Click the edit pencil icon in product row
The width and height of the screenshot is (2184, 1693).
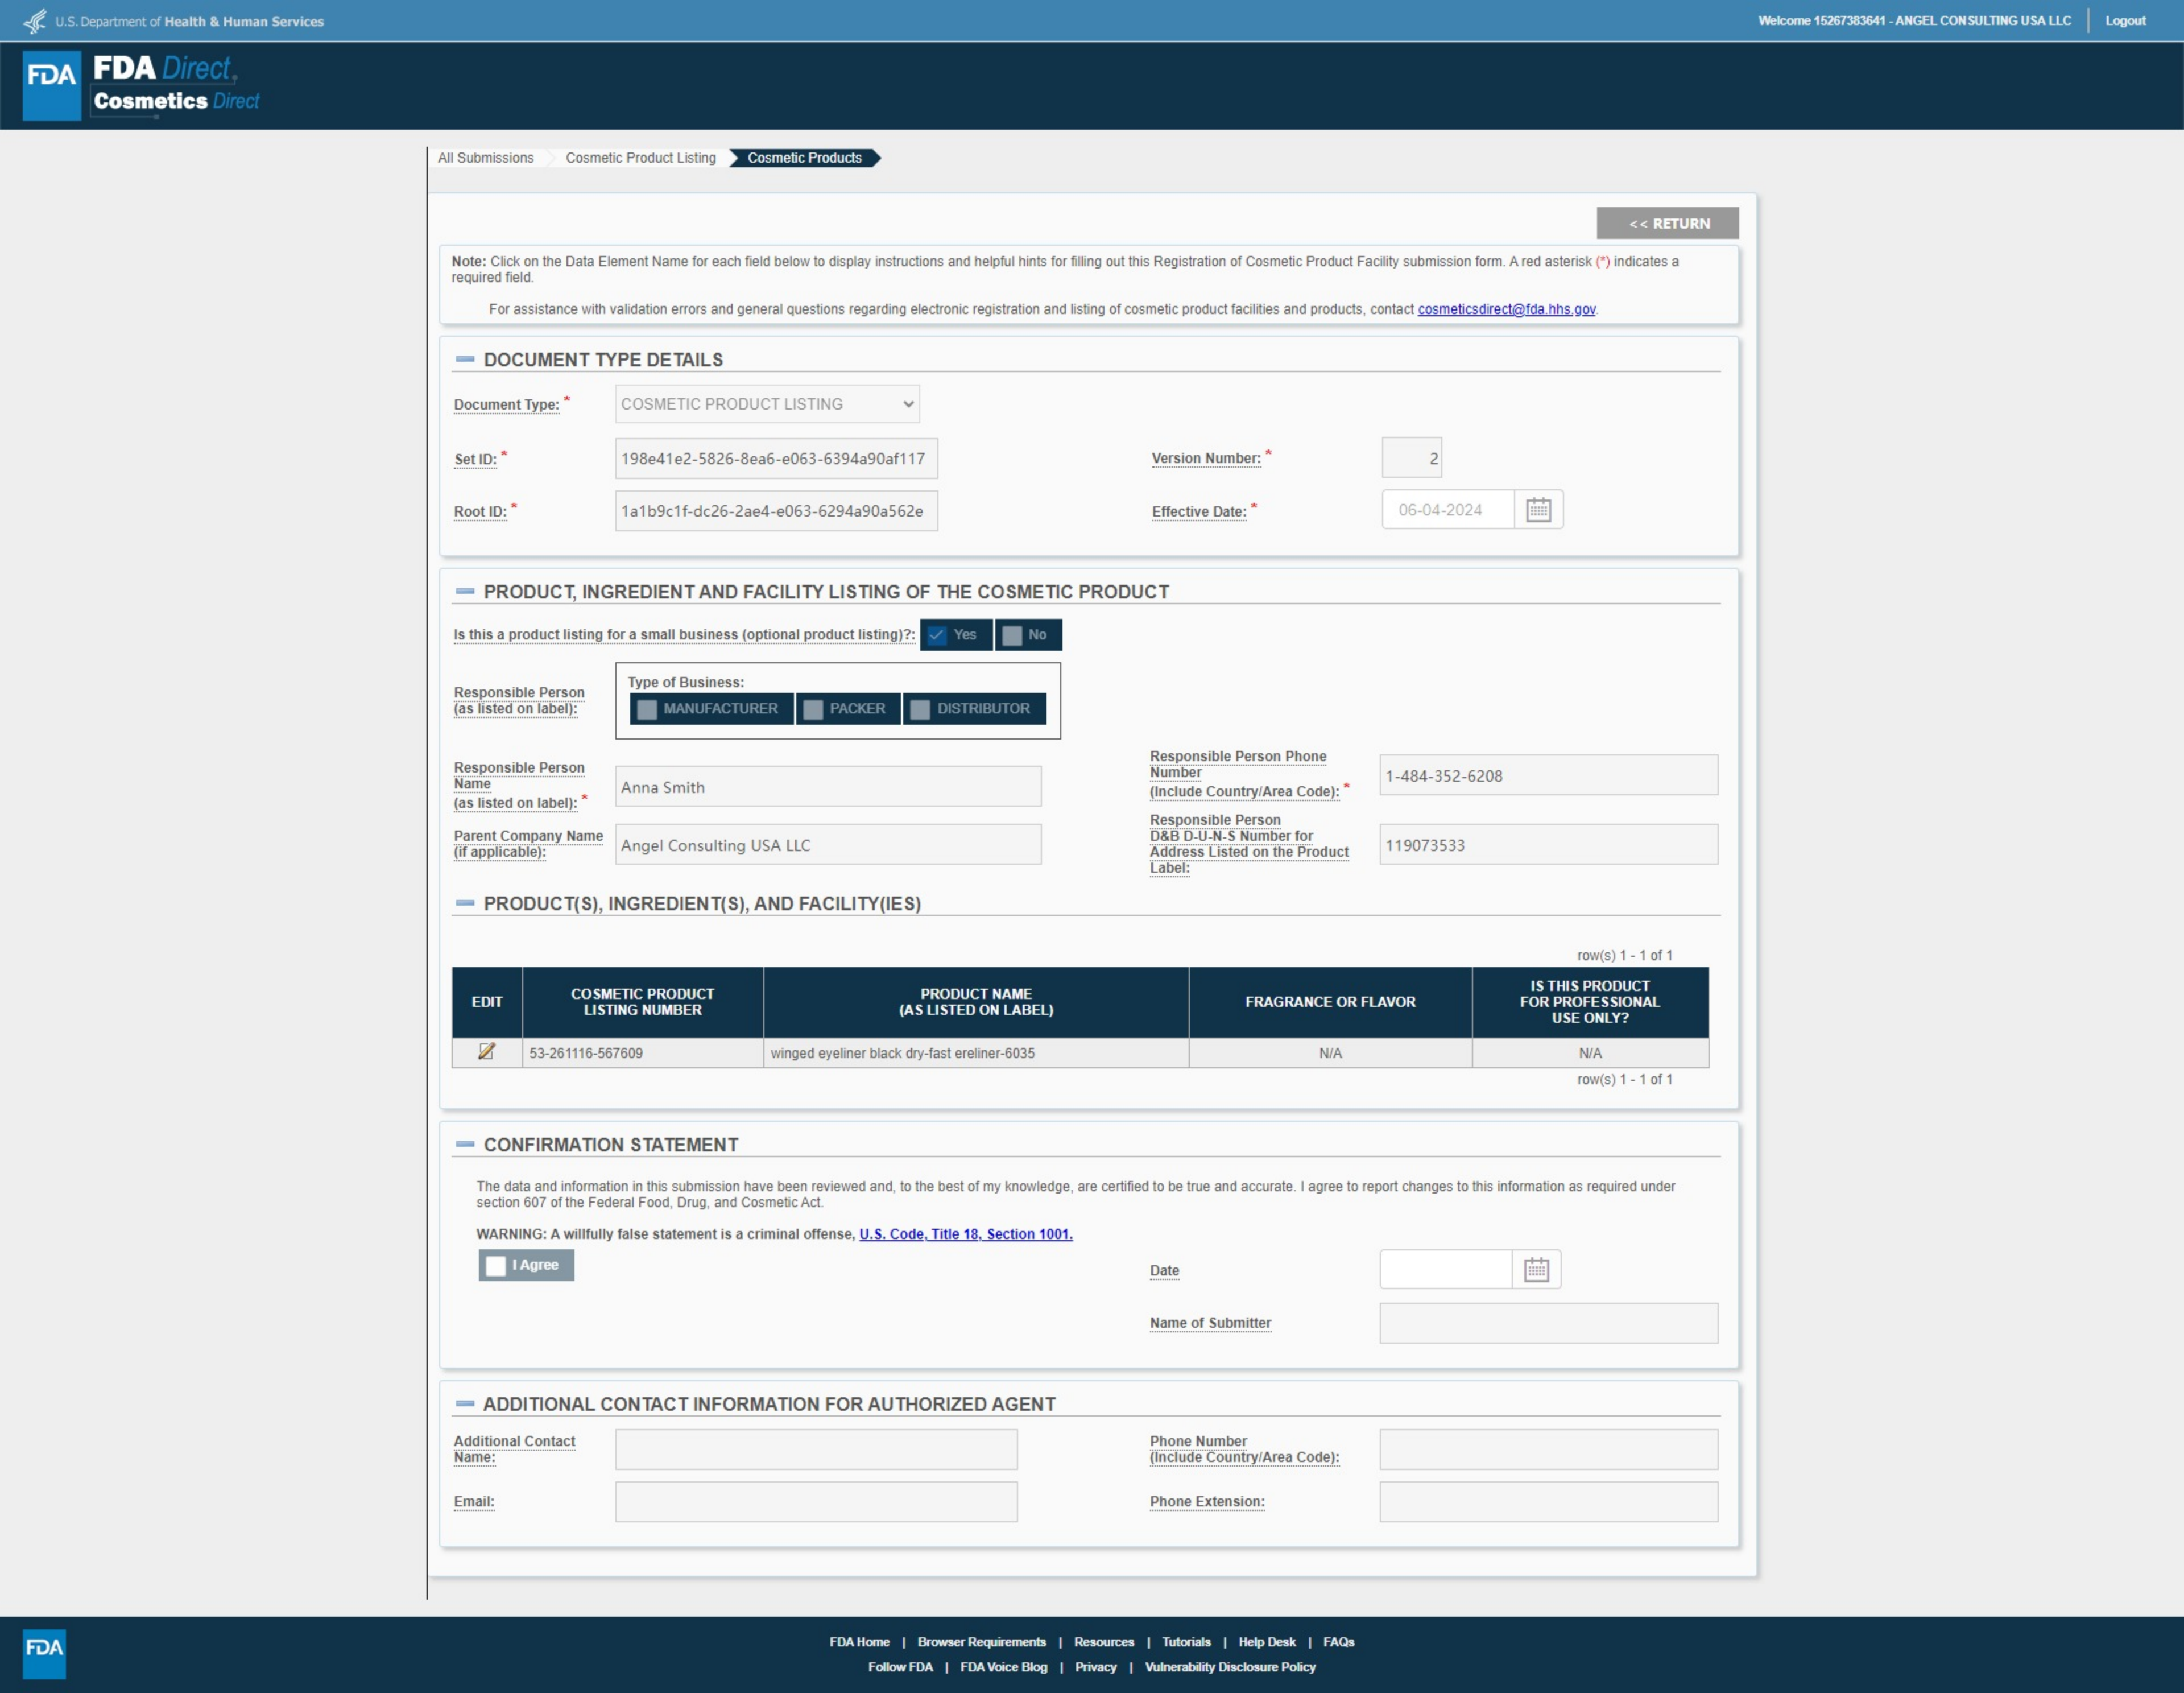point(486,1052)
